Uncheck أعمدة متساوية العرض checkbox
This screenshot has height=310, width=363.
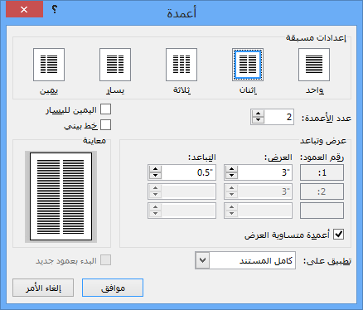tap(338, 235)
